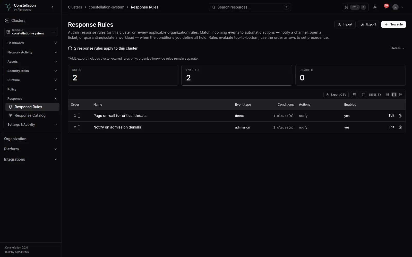Click Export CSV button
Viewport: 412px width, 257px height.
[336, 95]
